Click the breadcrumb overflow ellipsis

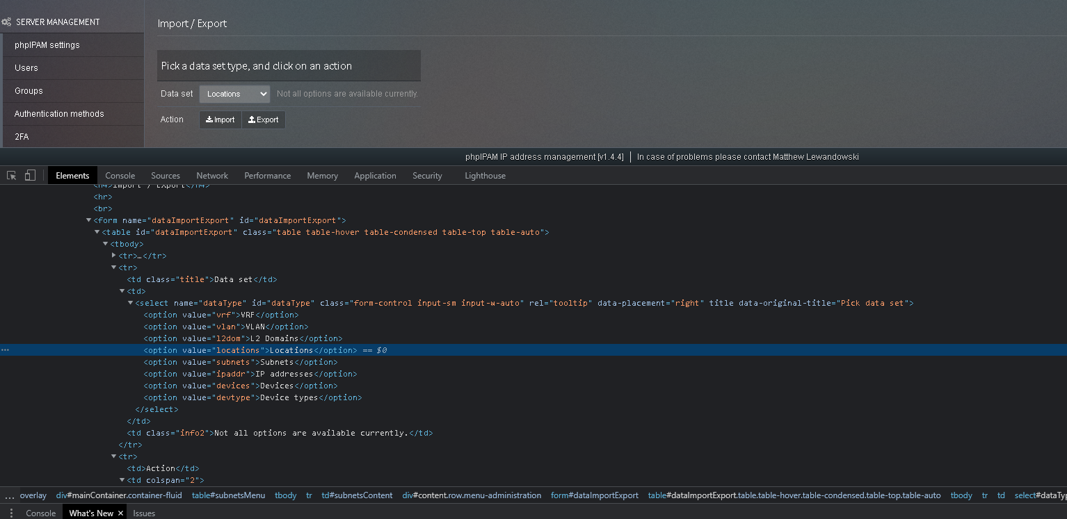click(x=9, y=495)
